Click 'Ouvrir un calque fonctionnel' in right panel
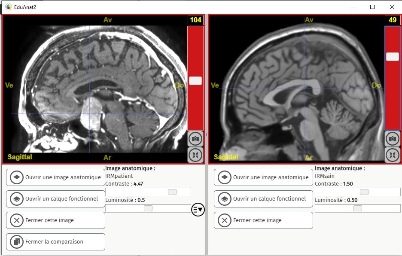The height and width of the screenshot is (256, 402). 263,199
